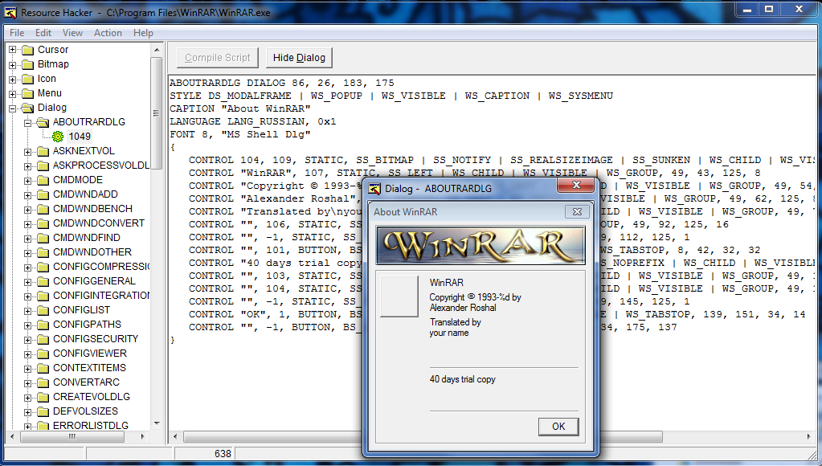
Task: Click the CONFIGPATHS folder icon
Action: click(x=43, y=325)
